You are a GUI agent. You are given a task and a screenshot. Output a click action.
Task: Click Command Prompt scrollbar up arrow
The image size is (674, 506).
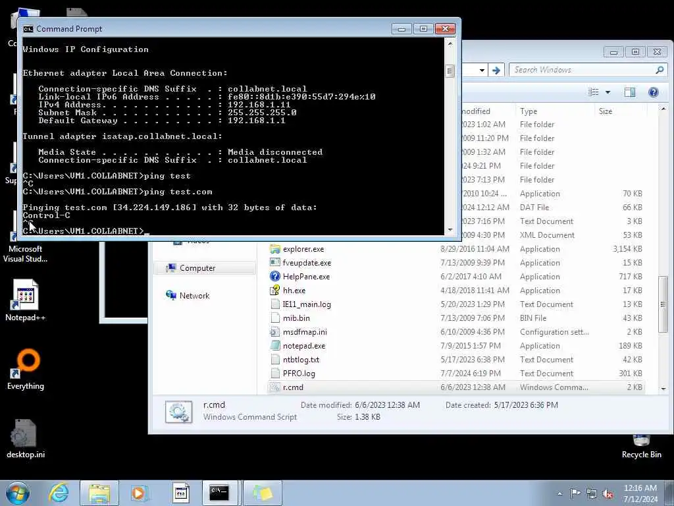point(450,43)
